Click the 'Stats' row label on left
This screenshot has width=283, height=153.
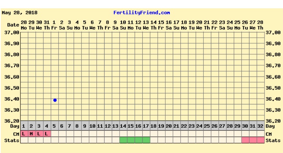point(10,140)
